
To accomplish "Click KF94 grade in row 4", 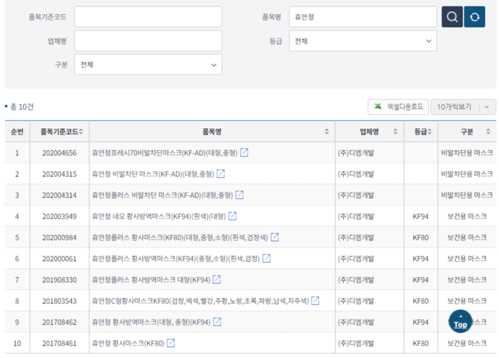I will 420,216.
